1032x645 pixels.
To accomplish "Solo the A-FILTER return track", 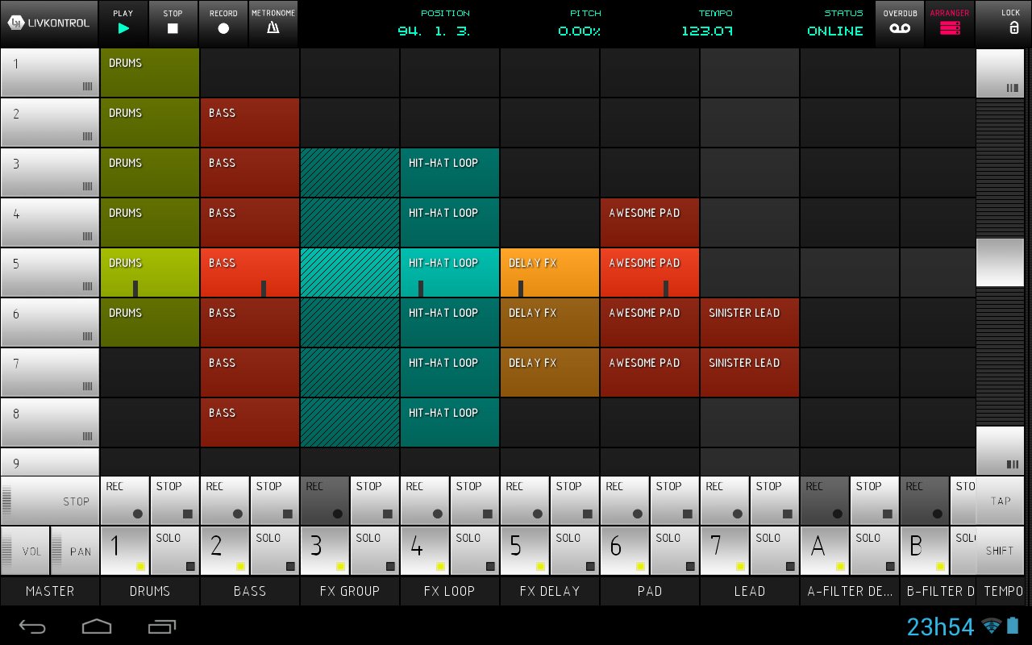I will pos(875,551).
